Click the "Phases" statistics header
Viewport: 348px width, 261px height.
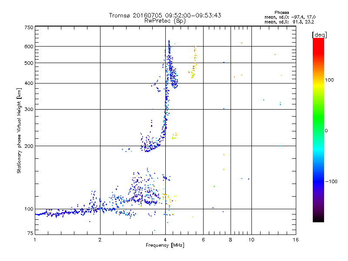(281, 13)
